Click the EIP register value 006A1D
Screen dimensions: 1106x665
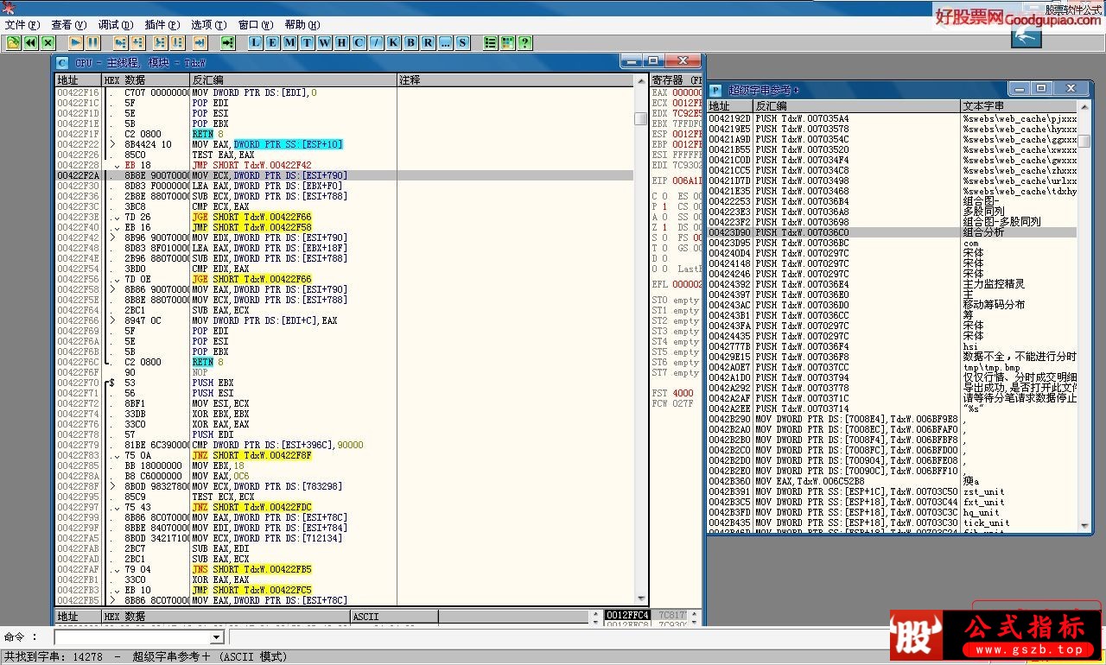(x=688, y=180)
